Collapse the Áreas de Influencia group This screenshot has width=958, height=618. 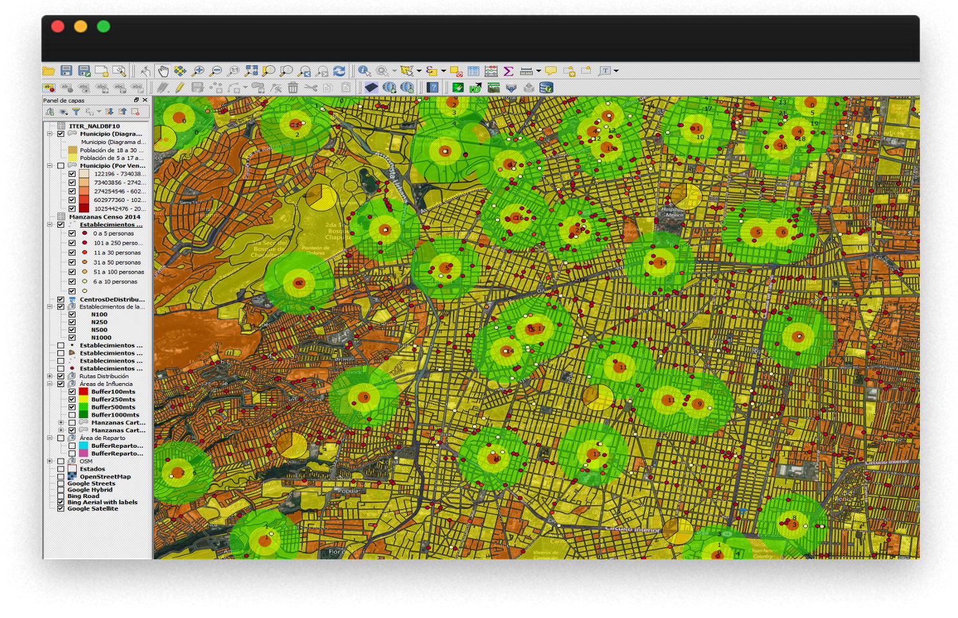tap(50, 384)
